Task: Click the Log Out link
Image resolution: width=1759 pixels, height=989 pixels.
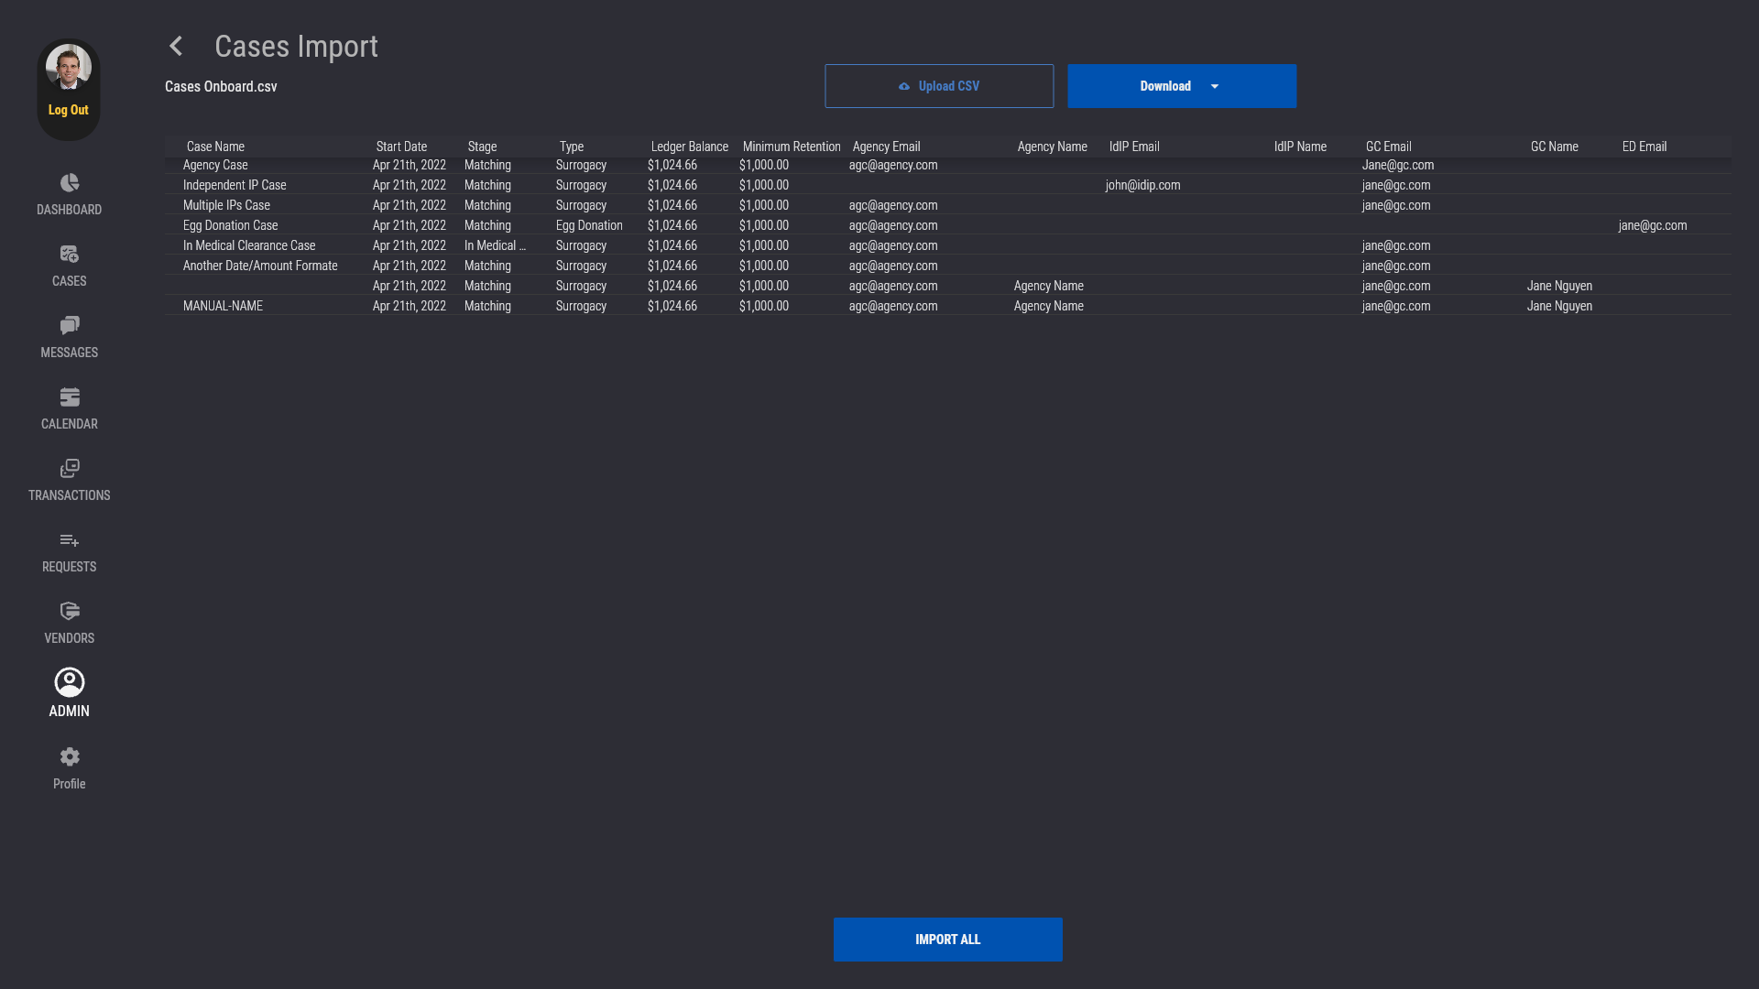Action: pos(69,110)
